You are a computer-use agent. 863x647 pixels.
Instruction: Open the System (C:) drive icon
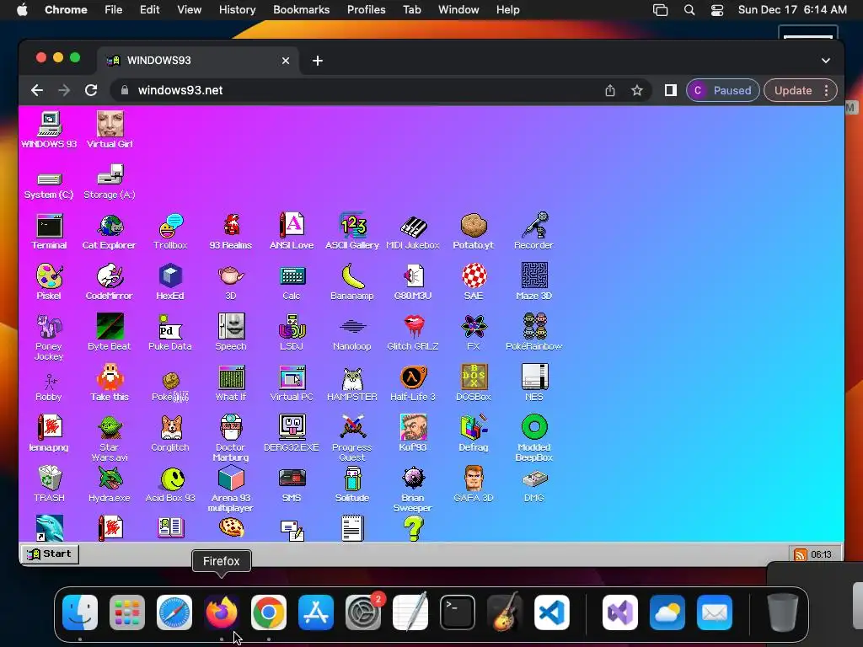click(49, 184)
